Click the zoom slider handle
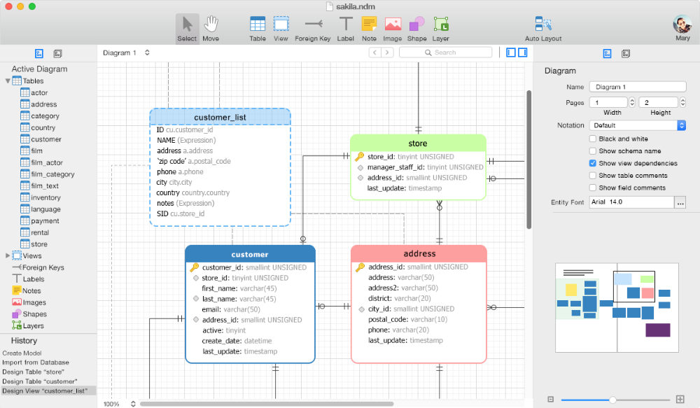This screenshot has height=408, width=700. [612, 400]
